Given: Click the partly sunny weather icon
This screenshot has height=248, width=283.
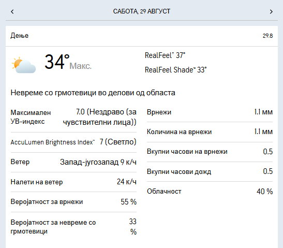Looking at the screenshot, I should coord(23,65).
